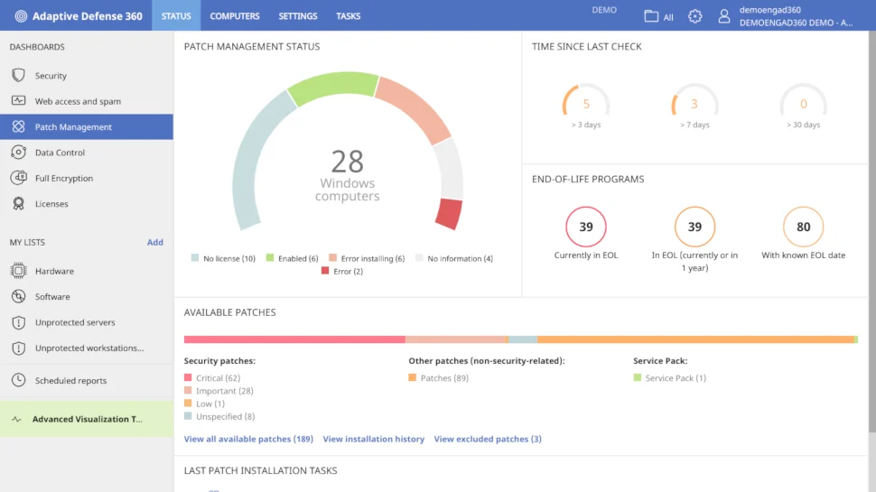
Task: Click the Unprotected workstations shield icon
Action: pos(18,348)
